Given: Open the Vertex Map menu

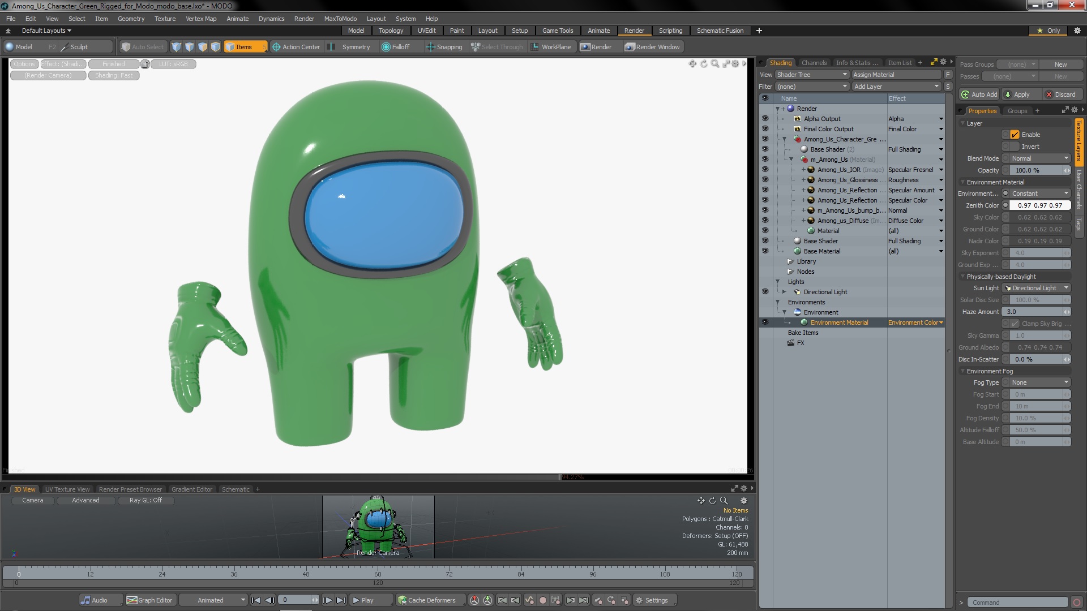Looking at the screenshot, I should (201, 19).
